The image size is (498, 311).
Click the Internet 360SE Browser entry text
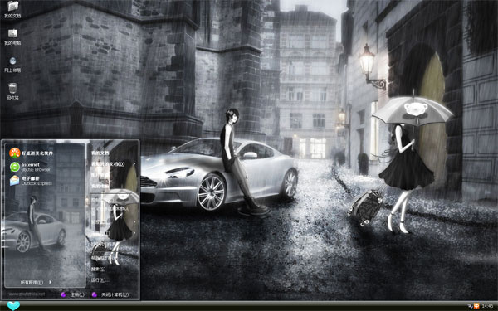[x=36, y=167]
